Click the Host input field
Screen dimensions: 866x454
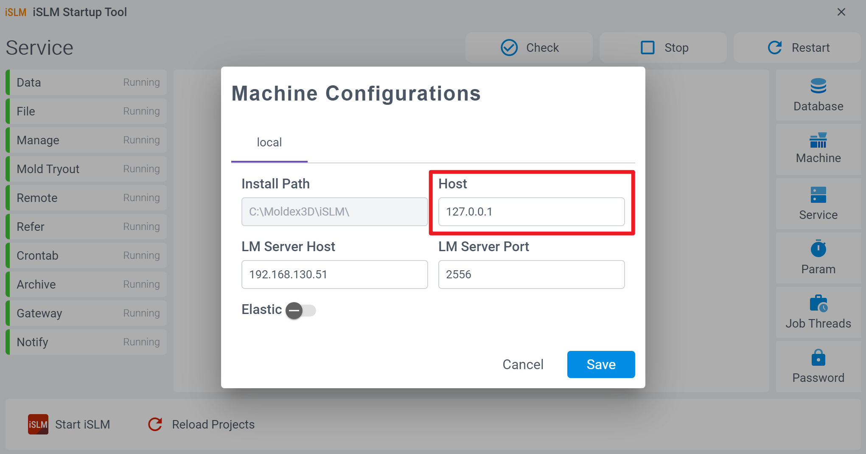coord(531,212)
